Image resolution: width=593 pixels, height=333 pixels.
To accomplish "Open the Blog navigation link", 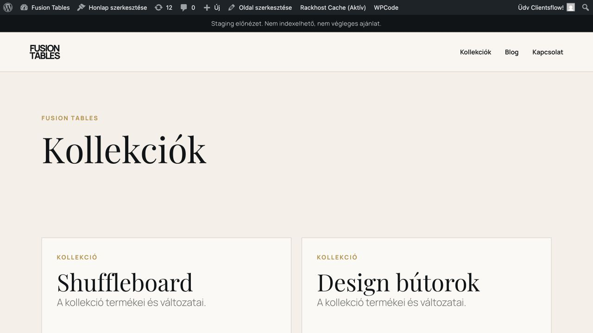I will (511, 52).
